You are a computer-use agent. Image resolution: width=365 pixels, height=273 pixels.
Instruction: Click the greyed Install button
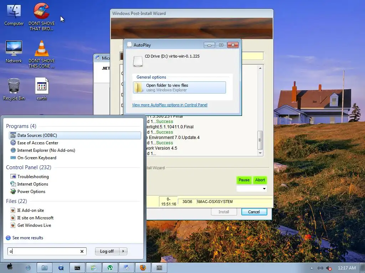point(224,212)
